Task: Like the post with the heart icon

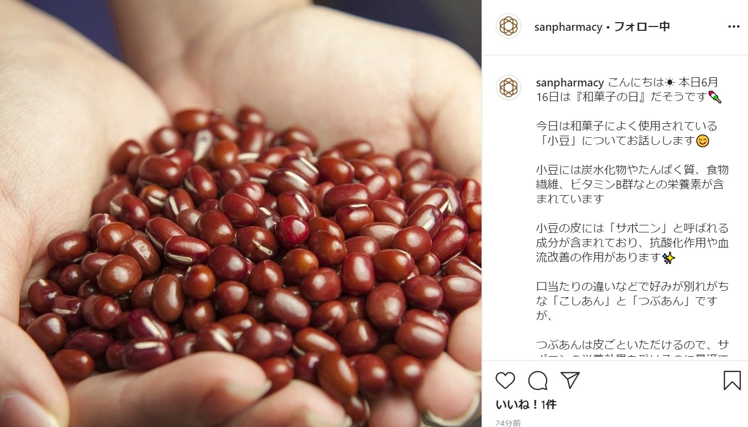Action: [505, 381]
